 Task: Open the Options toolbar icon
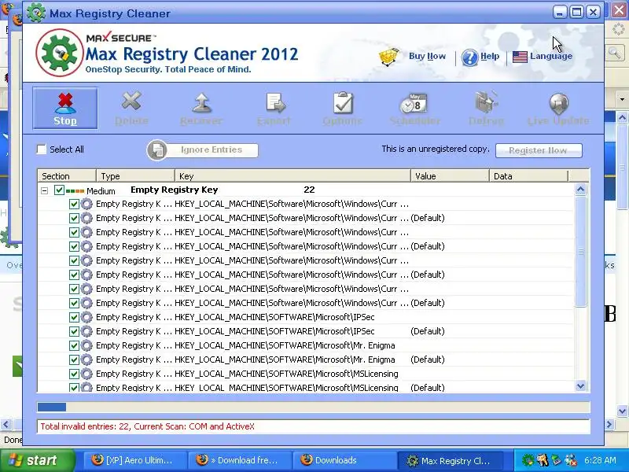click(343, 103)
